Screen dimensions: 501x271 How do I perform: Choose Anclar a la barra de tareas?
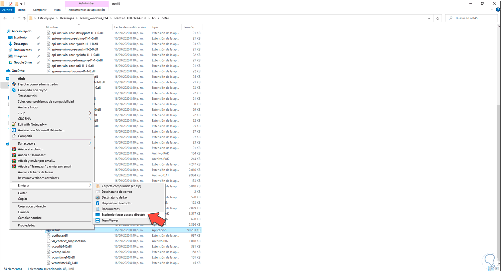36,172
